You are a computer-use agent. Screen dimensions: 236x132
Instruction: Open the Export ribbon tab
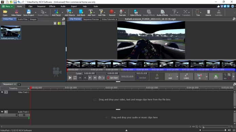pyautogui.click(x=74, y=6)
